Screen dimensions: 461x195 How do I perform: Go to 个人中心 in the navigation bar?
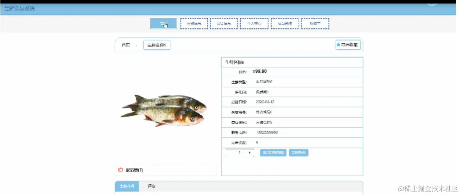tap(254, 23)
